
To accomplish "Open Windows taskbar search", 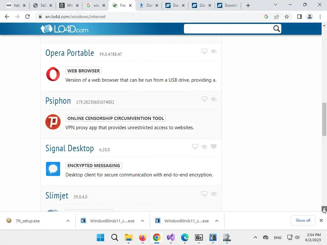I will [x=115, y=237].
